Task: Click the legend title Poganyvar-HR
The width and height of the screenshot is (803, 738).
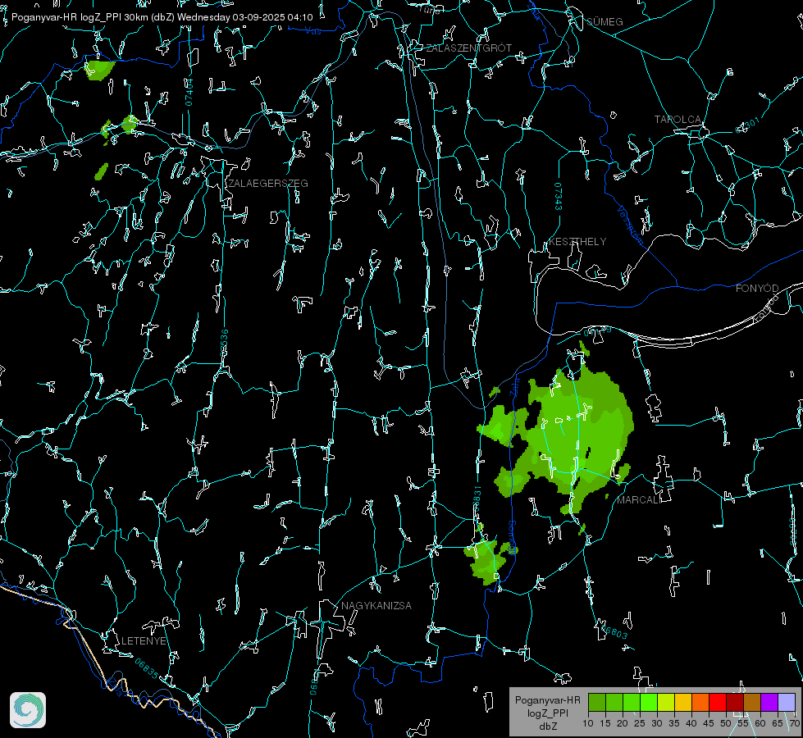Action: coord(547,700)
